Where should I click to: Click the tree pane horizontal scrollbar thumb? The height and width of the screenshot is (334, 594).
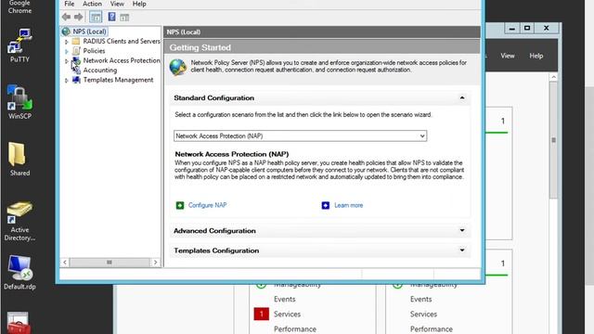point(110,263)
